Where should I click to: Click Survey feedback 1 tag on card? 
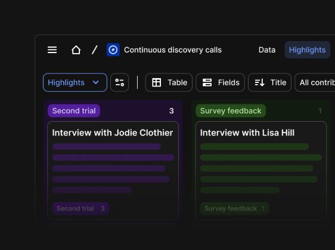pos(234,208)
